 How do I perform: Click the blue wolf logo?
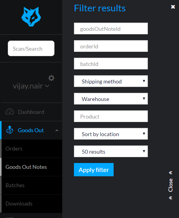(x=31, y=17)
